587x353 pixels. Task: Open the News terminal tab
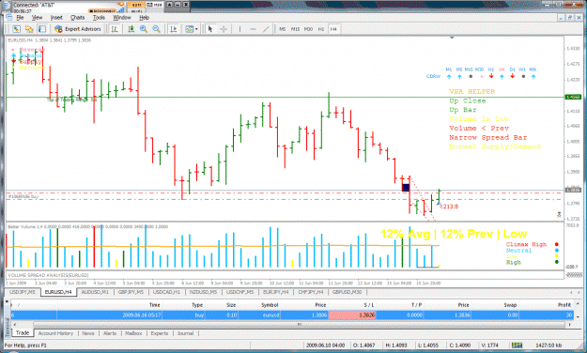coord(88,333)
